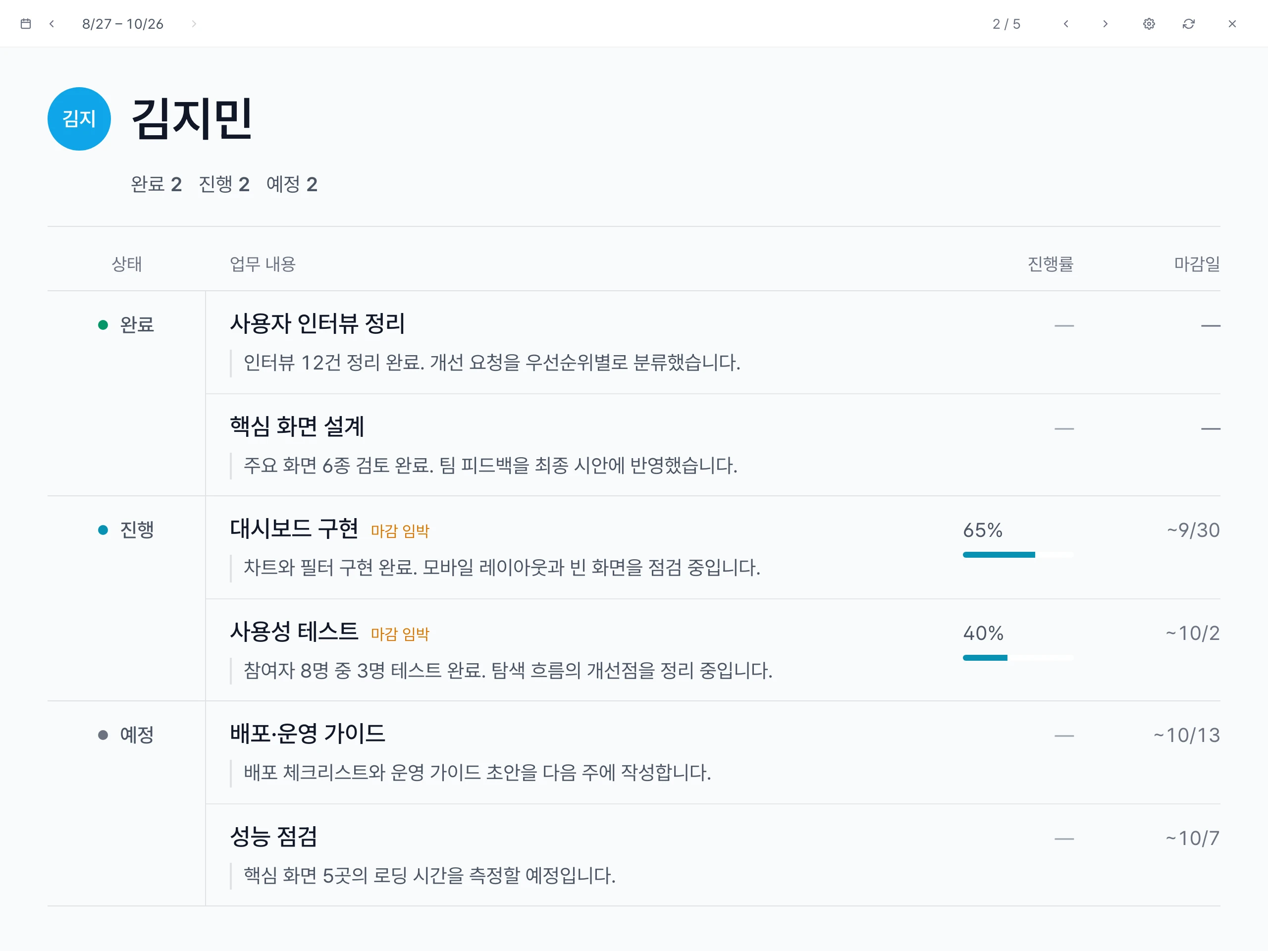Click the 상태 column header

[127, 264]
